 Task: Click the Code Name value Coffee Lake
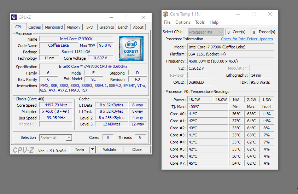[58, 45]
